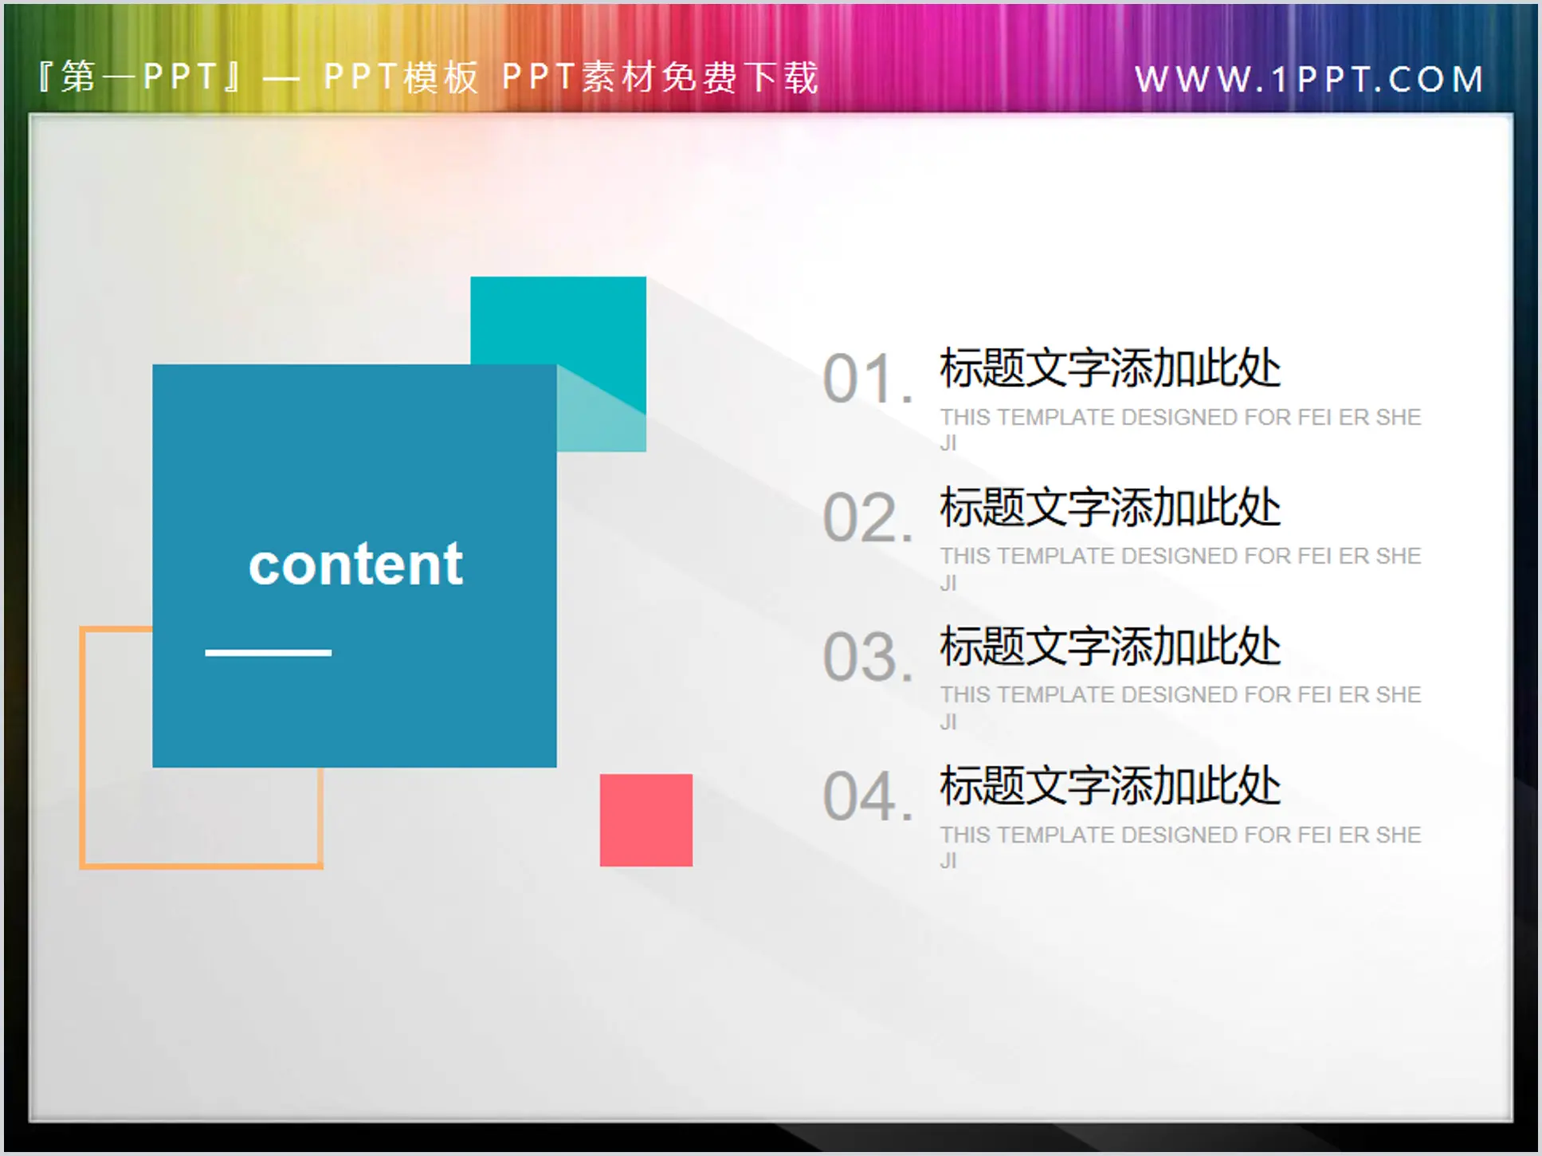This screenshot has width=1542, height=1156.
Task: Select the large blue content square
Action: coord(355,566)
